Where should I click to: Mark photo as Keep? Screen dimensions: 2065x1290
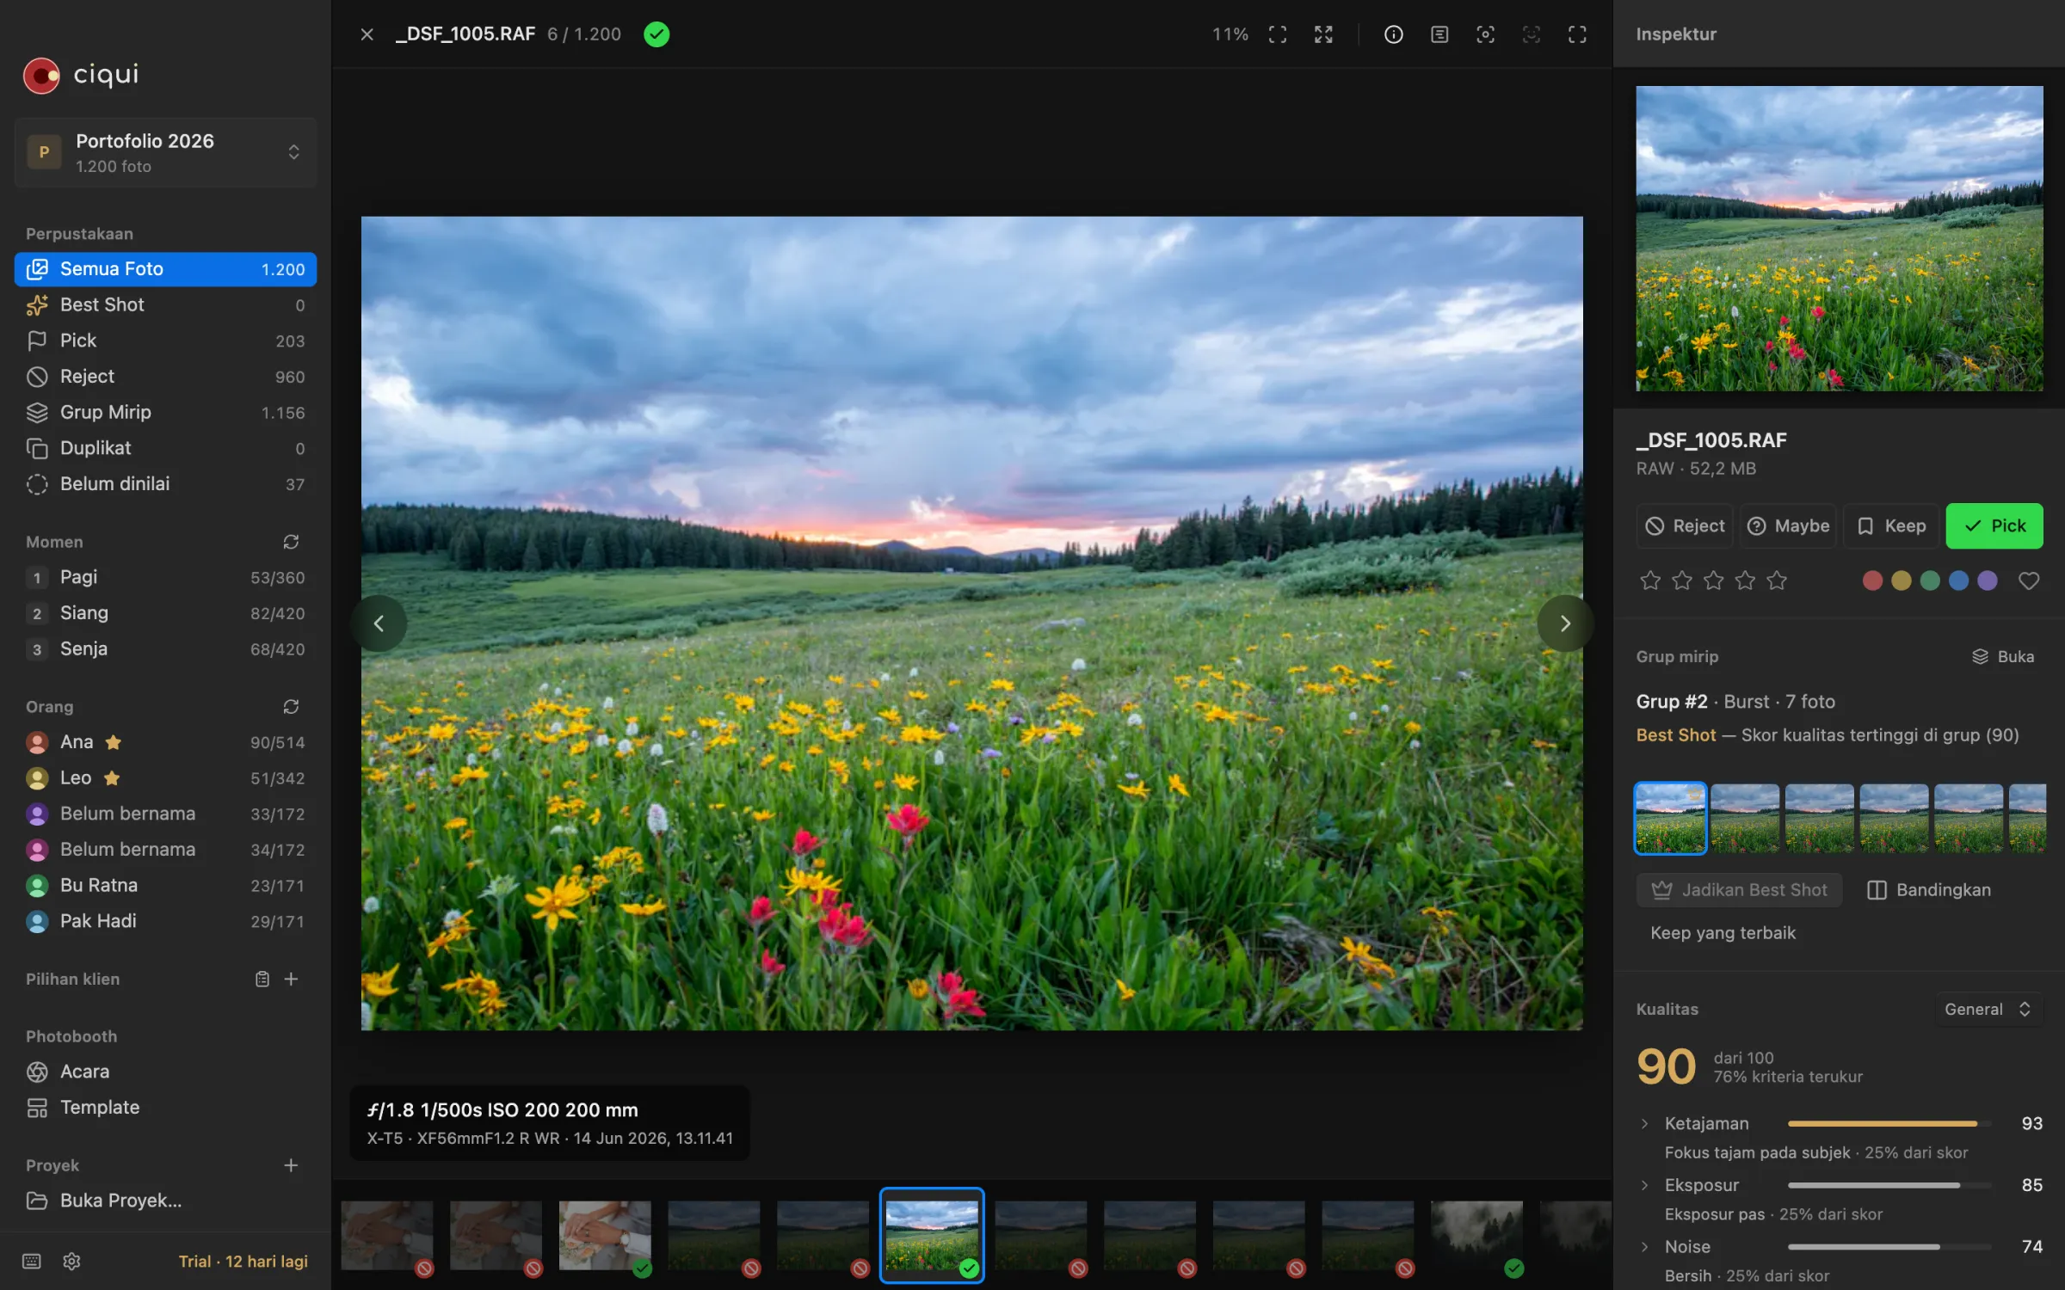(1891, 525)
